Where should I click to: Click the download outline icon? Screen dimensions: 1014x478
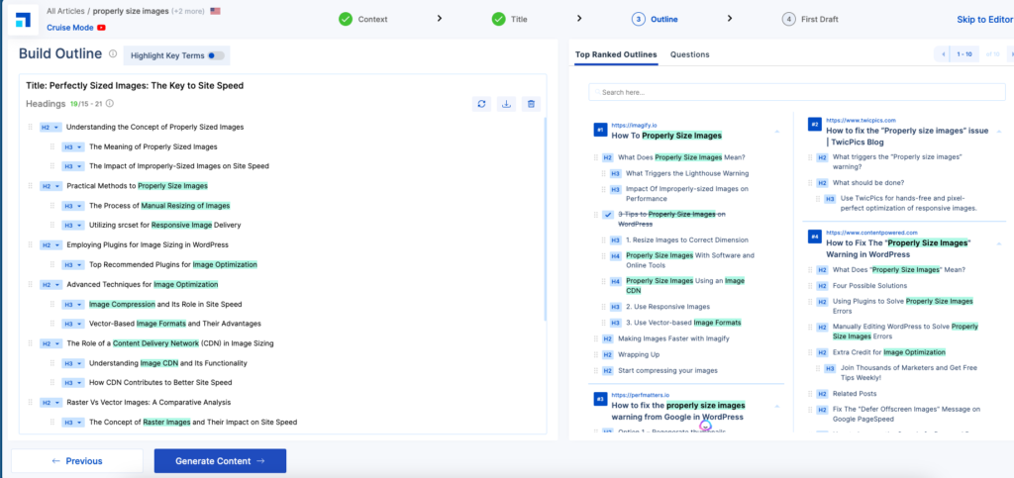pyautogui.click(x=506, y=103)
